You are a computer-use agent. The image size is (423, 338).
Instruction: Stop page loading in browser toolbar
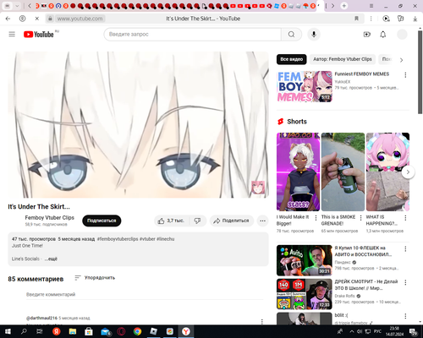click(37, 19)
